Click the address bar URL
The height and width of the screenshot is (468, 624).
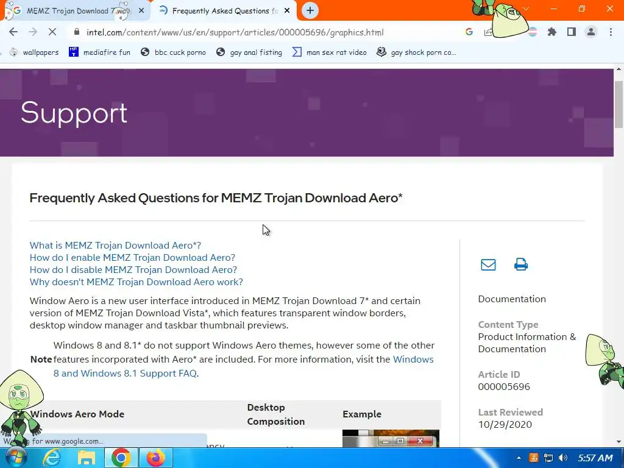click(x=235, y=32)
